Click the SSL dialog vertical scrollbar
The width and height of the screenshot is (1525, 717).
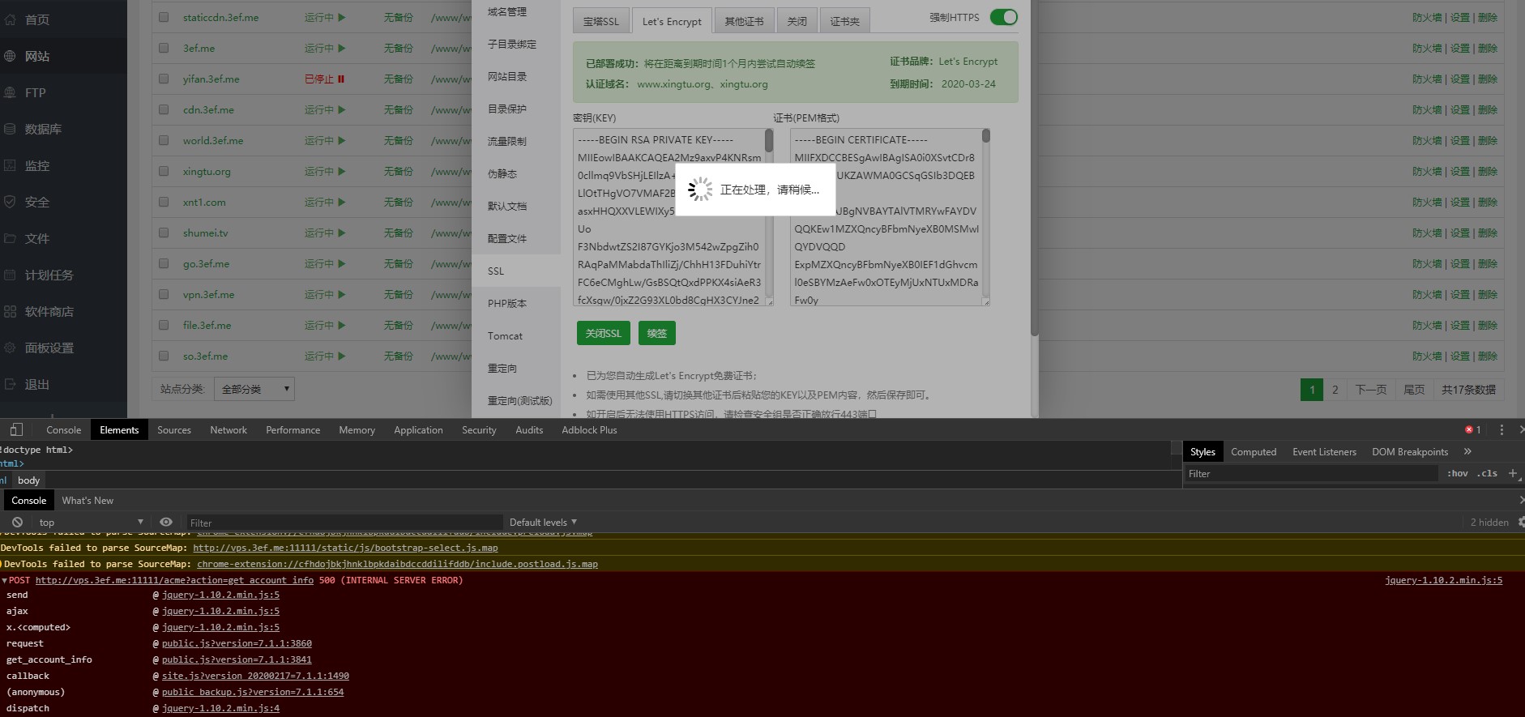coord(1034,168)
